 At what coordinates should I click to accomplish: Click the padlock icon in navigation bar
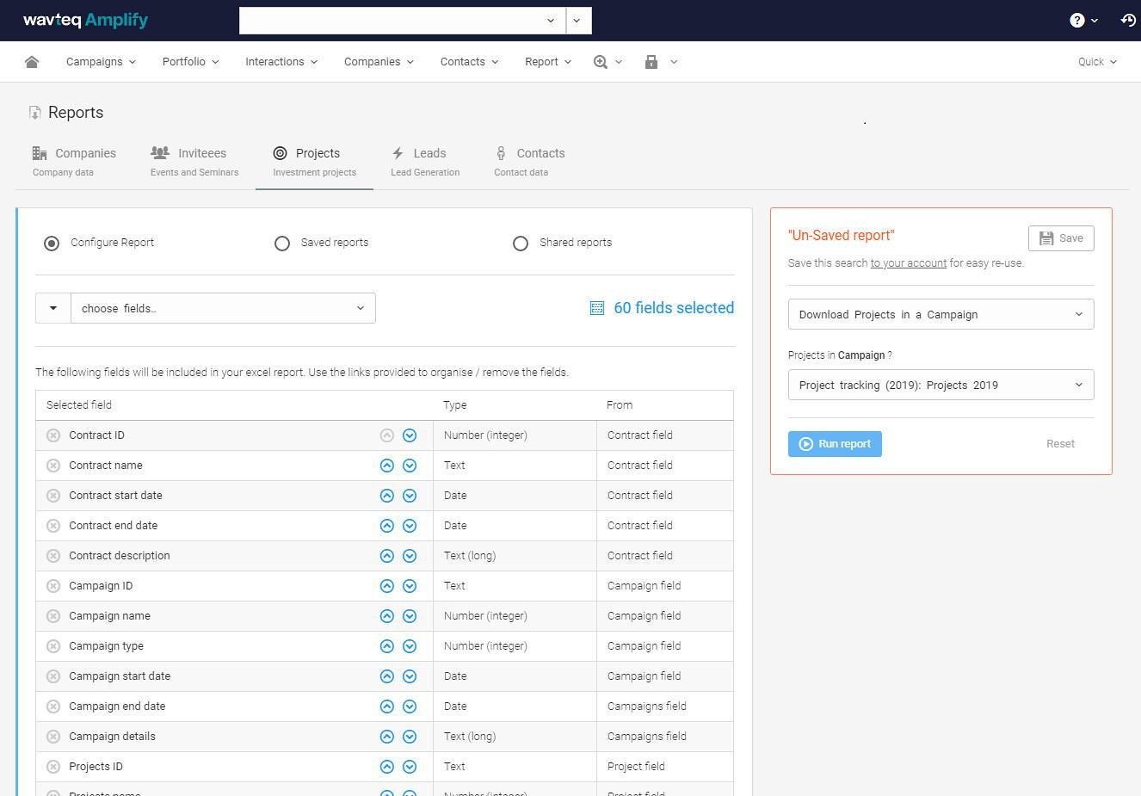pyautogui.click(x=651, y=62)
